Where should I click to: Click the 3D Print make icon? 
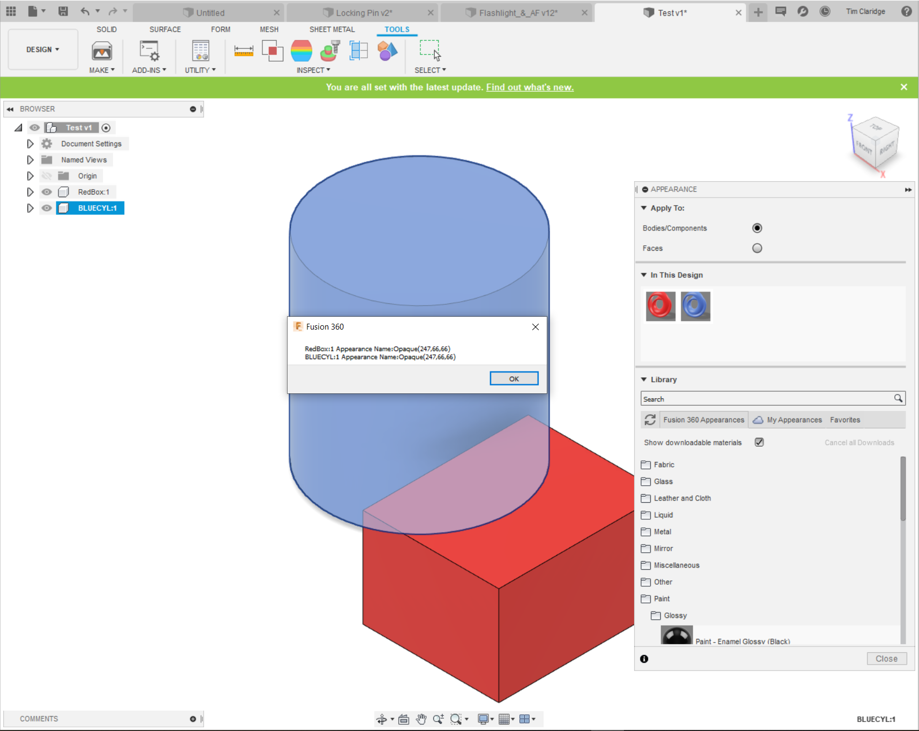click(102, 51)
